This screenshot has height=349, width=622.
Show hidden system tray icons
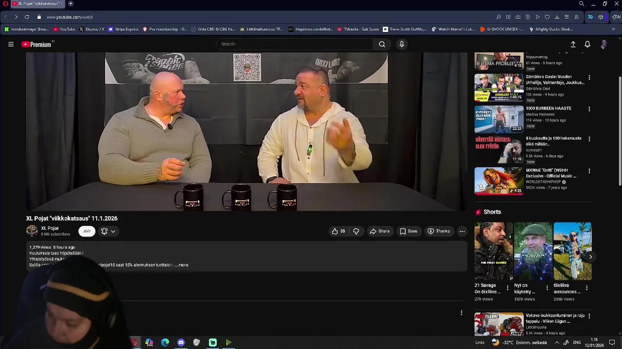(x=557, y=343)
